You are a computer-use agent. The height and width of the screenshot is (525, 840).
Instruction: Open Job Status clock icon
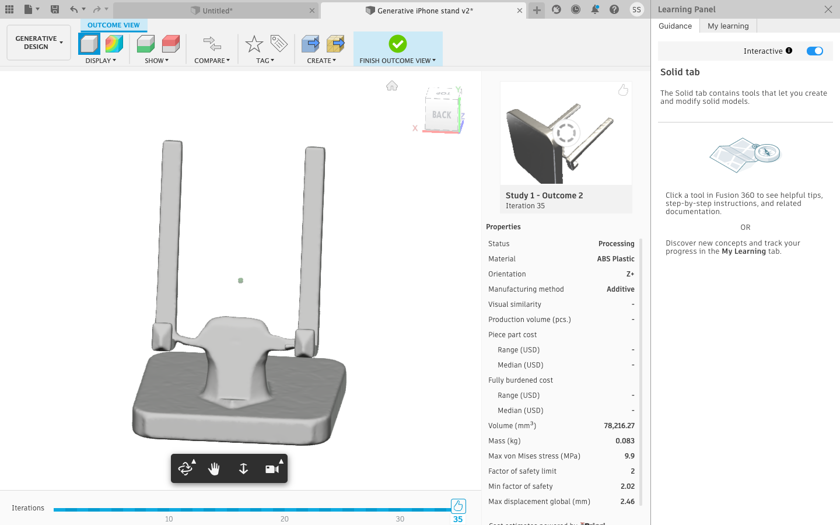576,9
